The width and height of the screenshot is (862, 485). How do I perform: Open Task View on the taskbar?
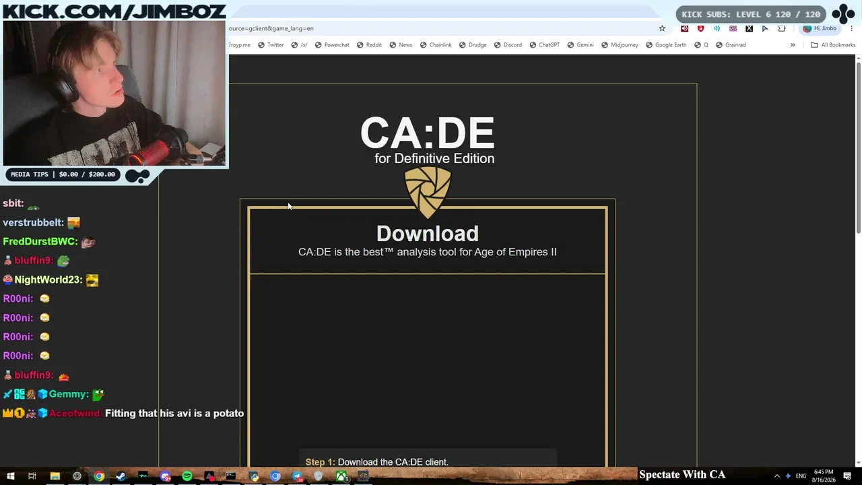click(32, 476)
